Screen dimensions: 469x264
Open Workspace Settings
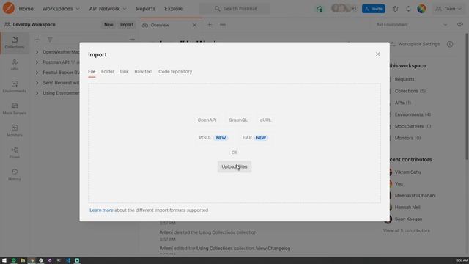[x=416, y=44]
